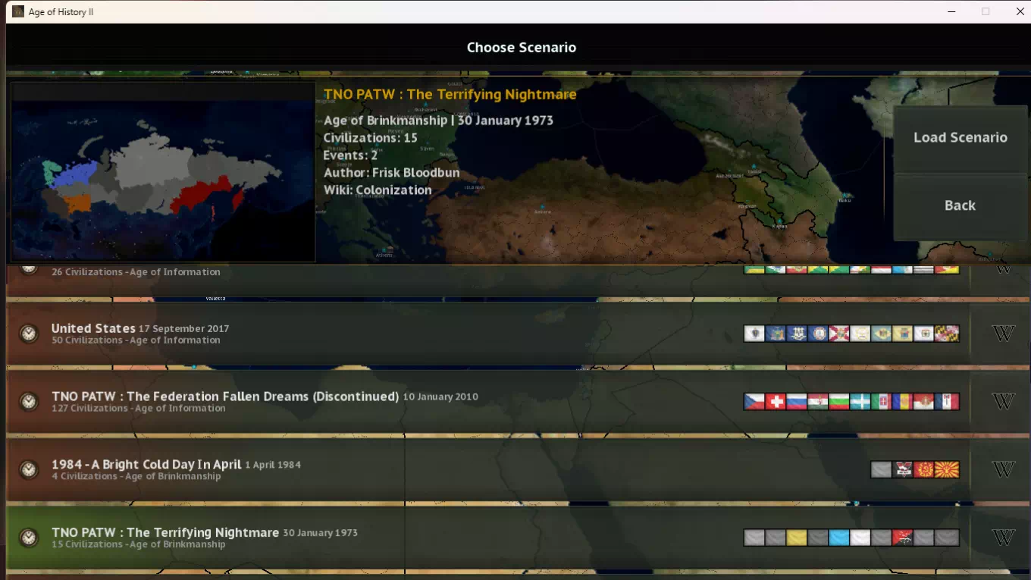Select "TNO PATW : The Terrifying Nightmare" in the scenario list
Image resolution: width=1031 pixels, height=580 pixels.
click(165, 532)
